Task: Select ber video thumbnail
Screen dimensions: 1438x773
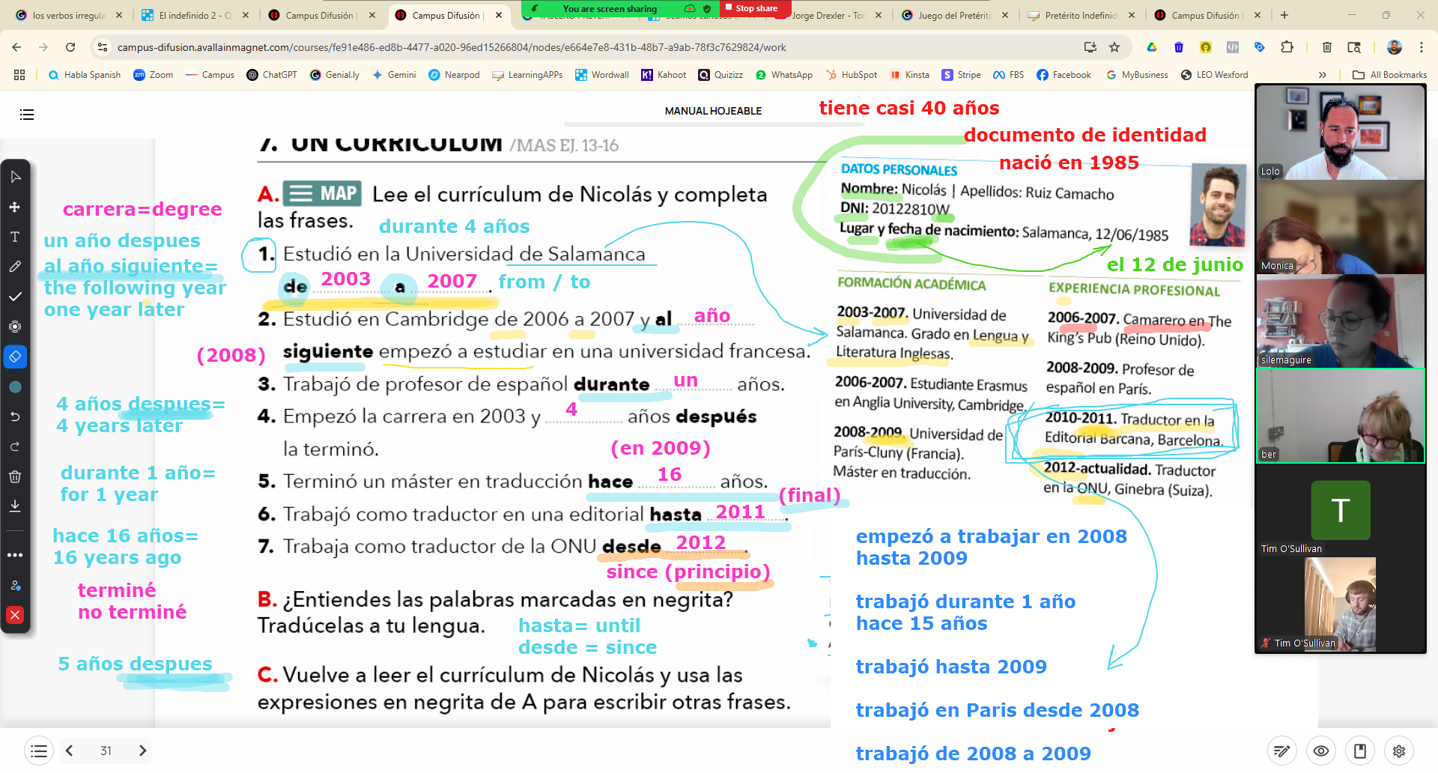Action: coord(1341,416)
